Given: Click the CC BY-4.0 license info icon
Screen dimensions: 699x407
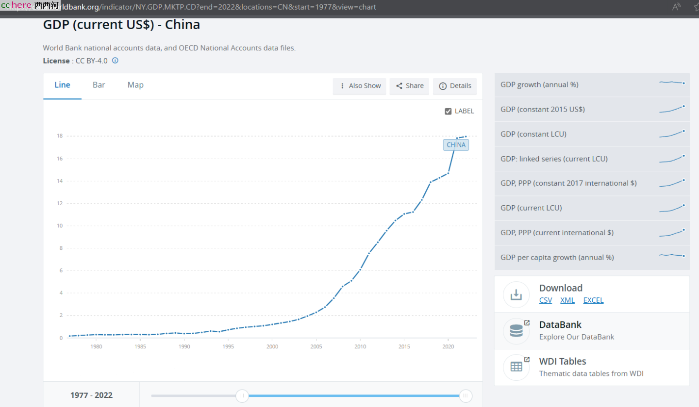Looking at the screenshot, I should (115, 61).
